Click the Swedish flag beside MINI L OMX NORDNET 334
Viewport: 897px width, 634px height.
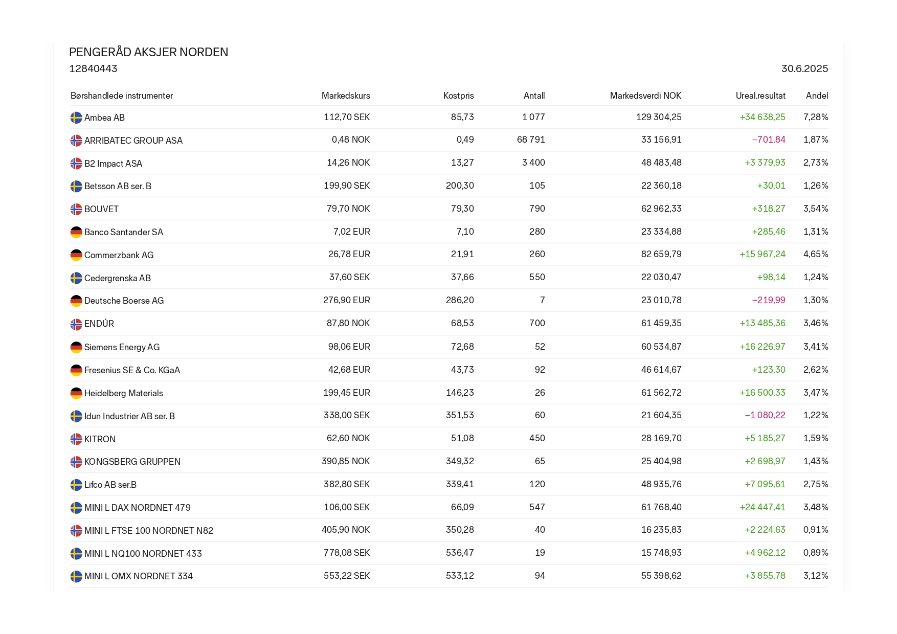tap(76, 576)
